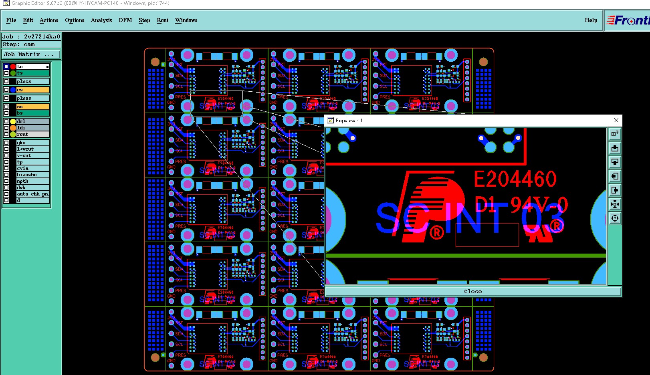Viewport: 650px width, 375px height.
Task: Toggle visibility checkbox of 'npth' layer
Action: tap(6, 181)
